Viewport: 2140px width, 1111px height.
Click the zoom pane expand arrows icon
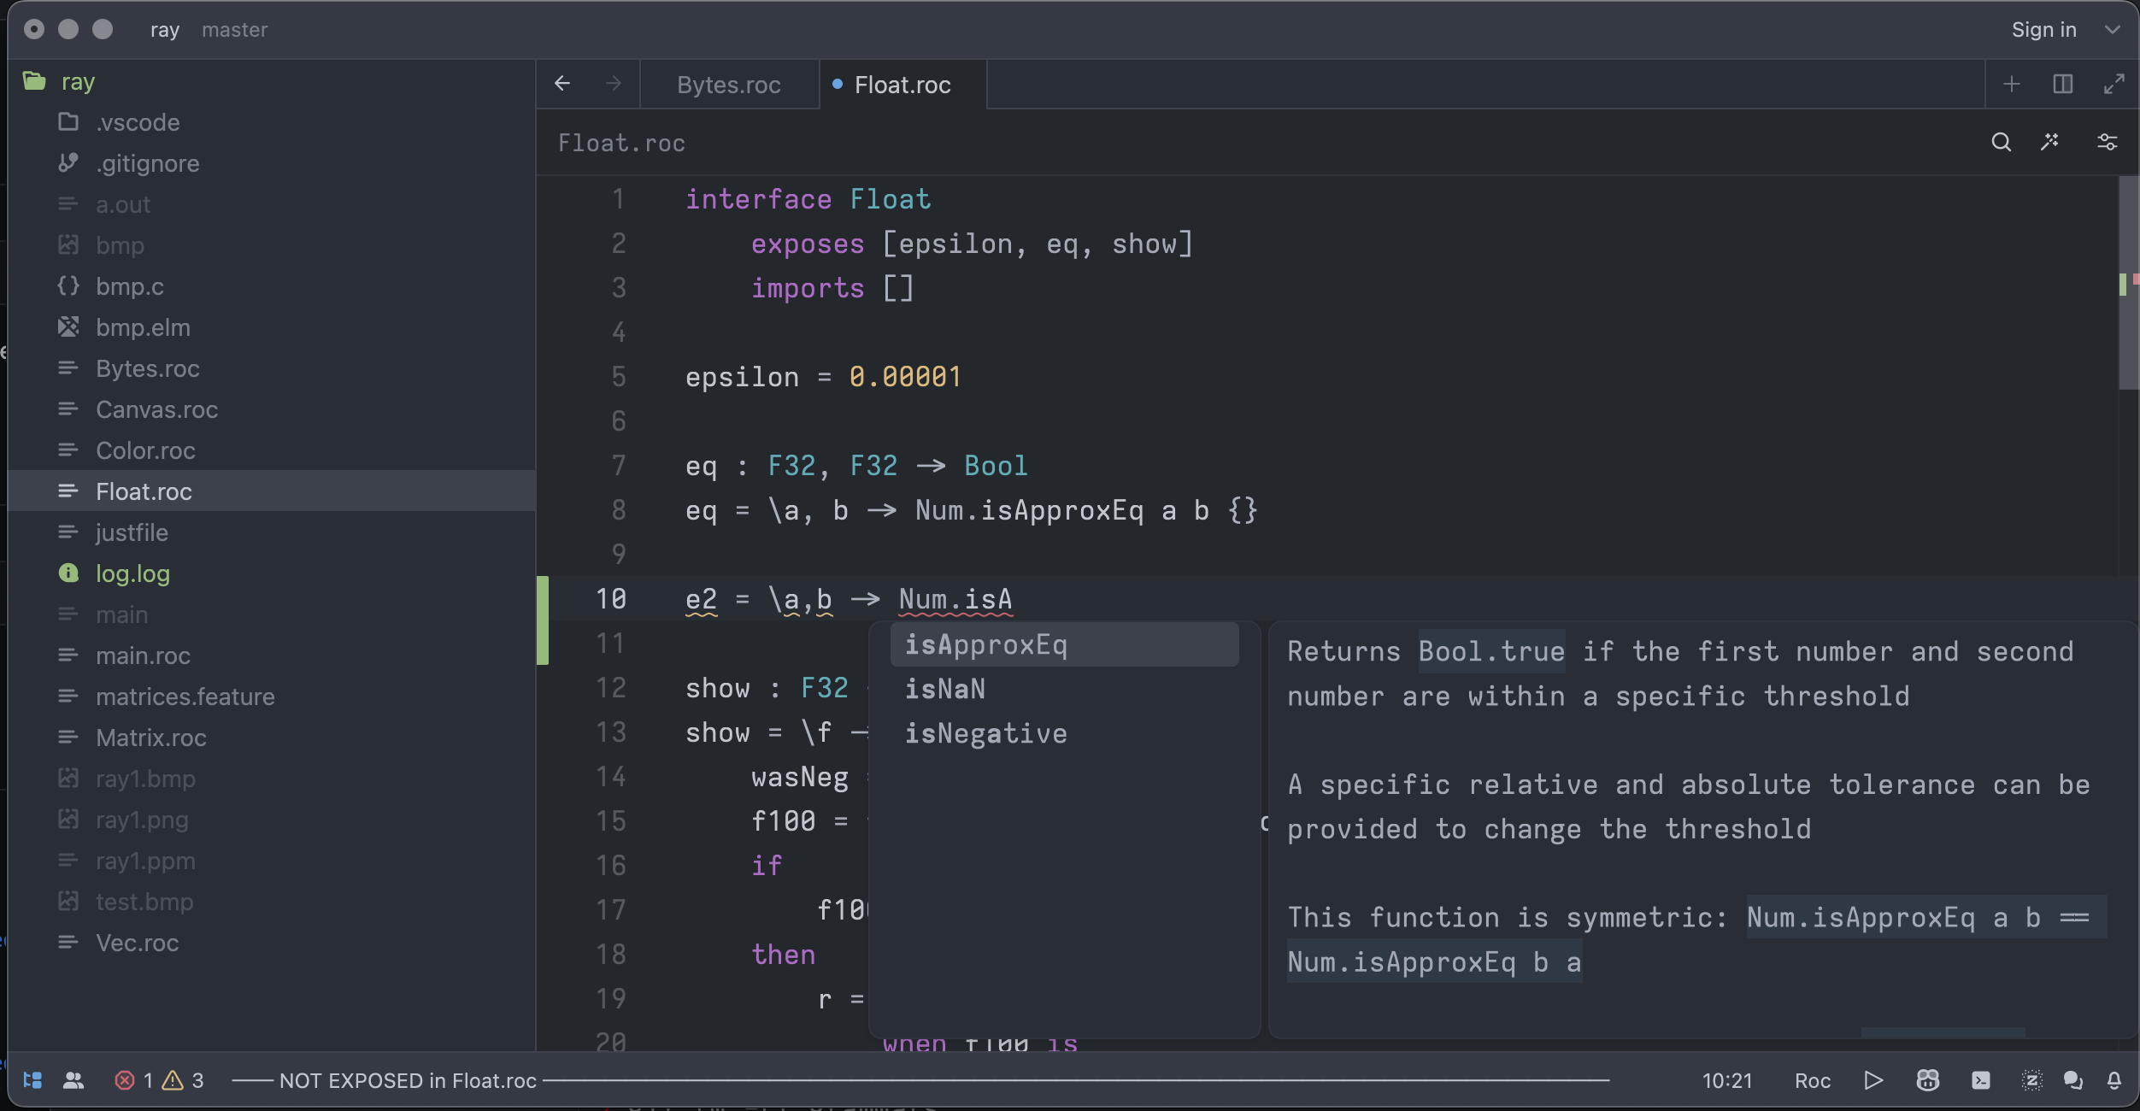[x=2114, y=84]
